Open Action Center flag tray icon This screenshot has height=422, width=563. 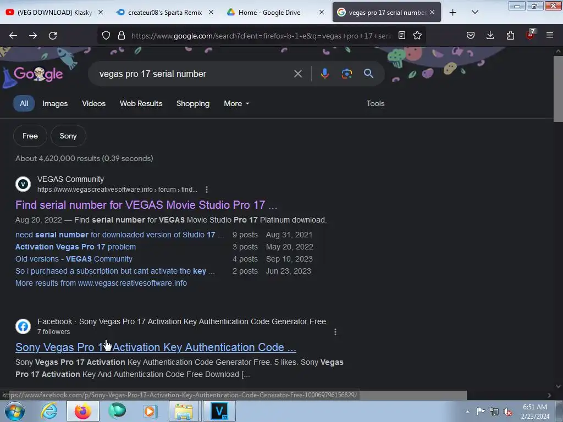tap(481, 412)
